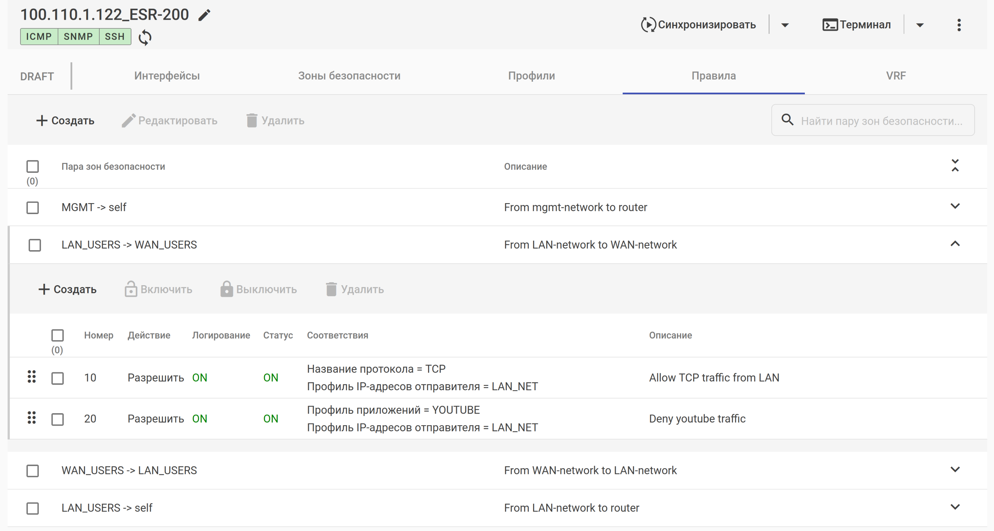Click the pencil icon to rename device
994x531 pixels.
click(x=204, y=15)
